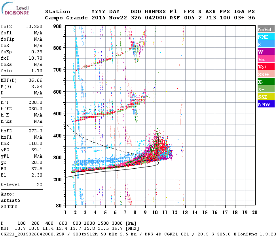Select the X+ legend swatch
The width and height of the screenshot is (277, 237).
click(266, 89)
